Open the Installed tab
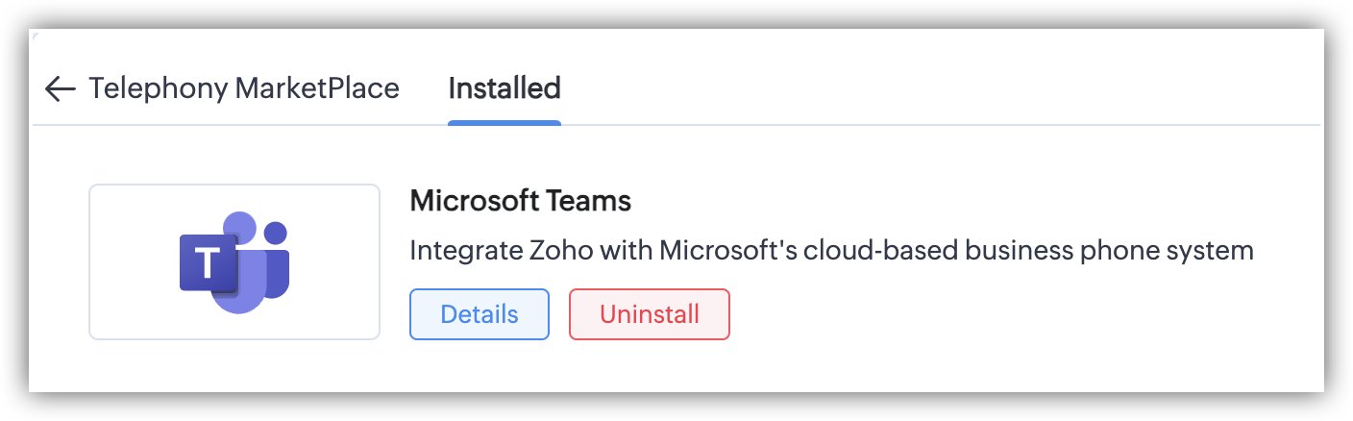 coord(504,88)
